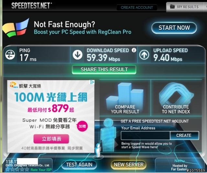
Task: Share this result with green button
Action: click(x=104, y=70)
